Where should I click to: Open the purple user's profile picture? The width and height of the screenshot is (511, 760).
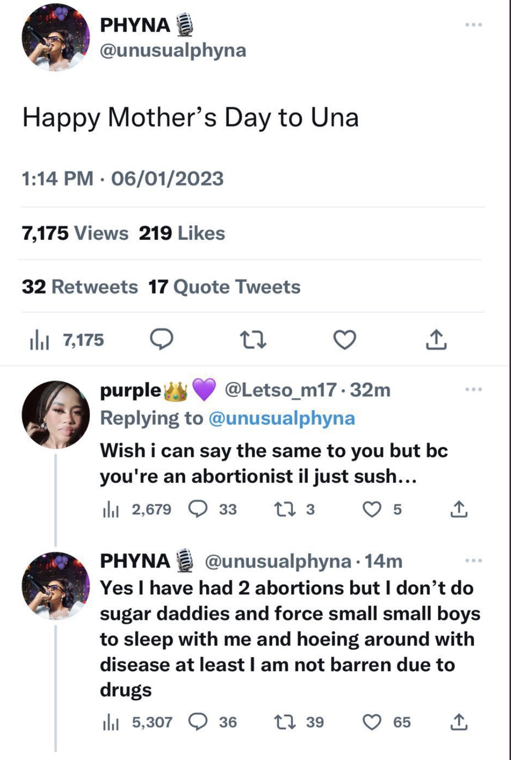55,414
